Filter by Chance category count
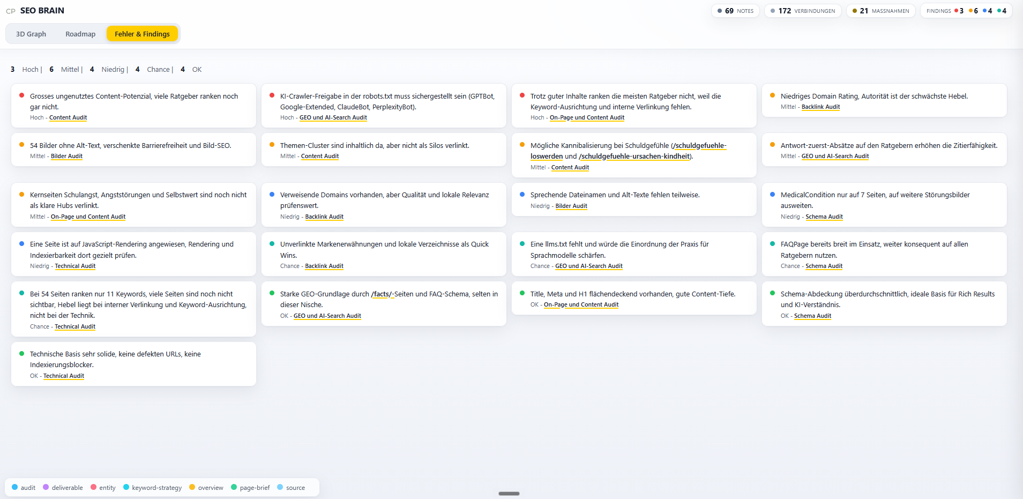The height and width of the screenshot is (499, 1023). pyautogui.click(x=154, y=70)
